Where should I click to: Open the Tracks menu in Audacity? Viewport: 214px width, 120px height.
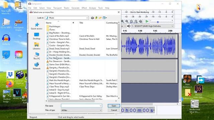coord(67,8)
